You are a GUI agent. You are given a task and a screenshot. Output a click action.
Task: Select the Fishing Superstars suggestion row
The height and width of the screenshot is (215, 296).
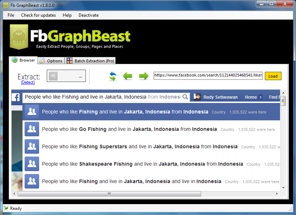coord(151,146)
